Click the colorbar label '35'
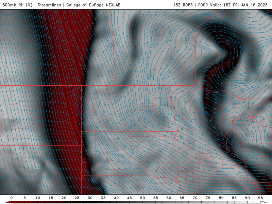The image size is (272, 204). pyautogui.click(x=103, y=198)
